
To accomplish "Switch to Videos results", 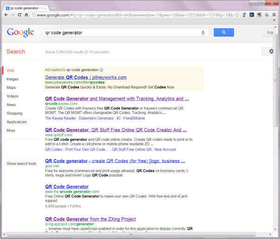I will click(x=13, y=96).
